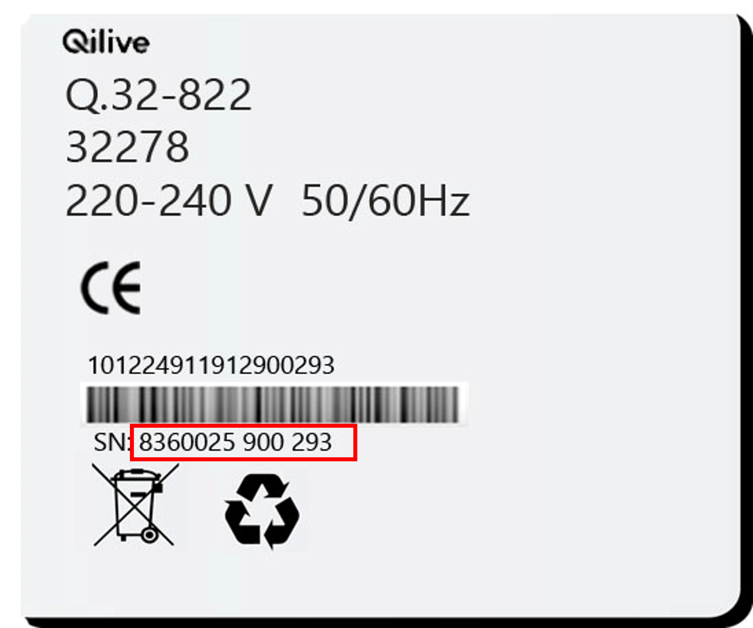Click the model number Q.32-822

point(159,95)
